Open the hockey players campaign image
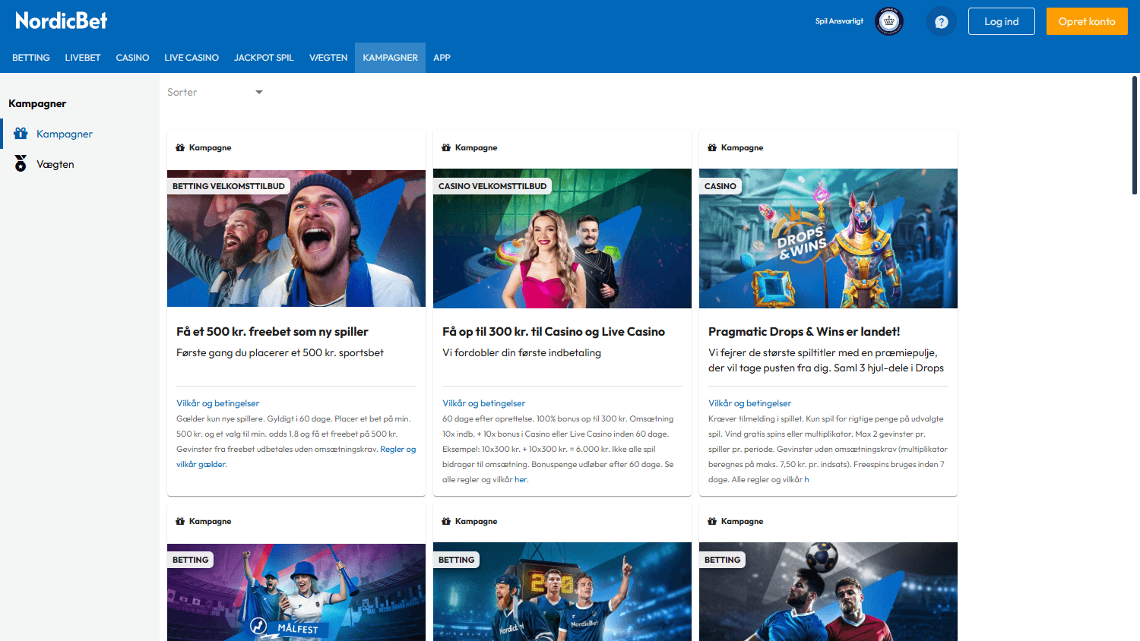This screenshot has height=641, width=1140. 562,592
